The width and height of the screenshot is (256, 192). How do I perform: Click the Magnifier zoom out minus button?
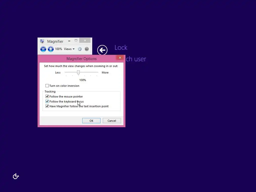[43, 49]
